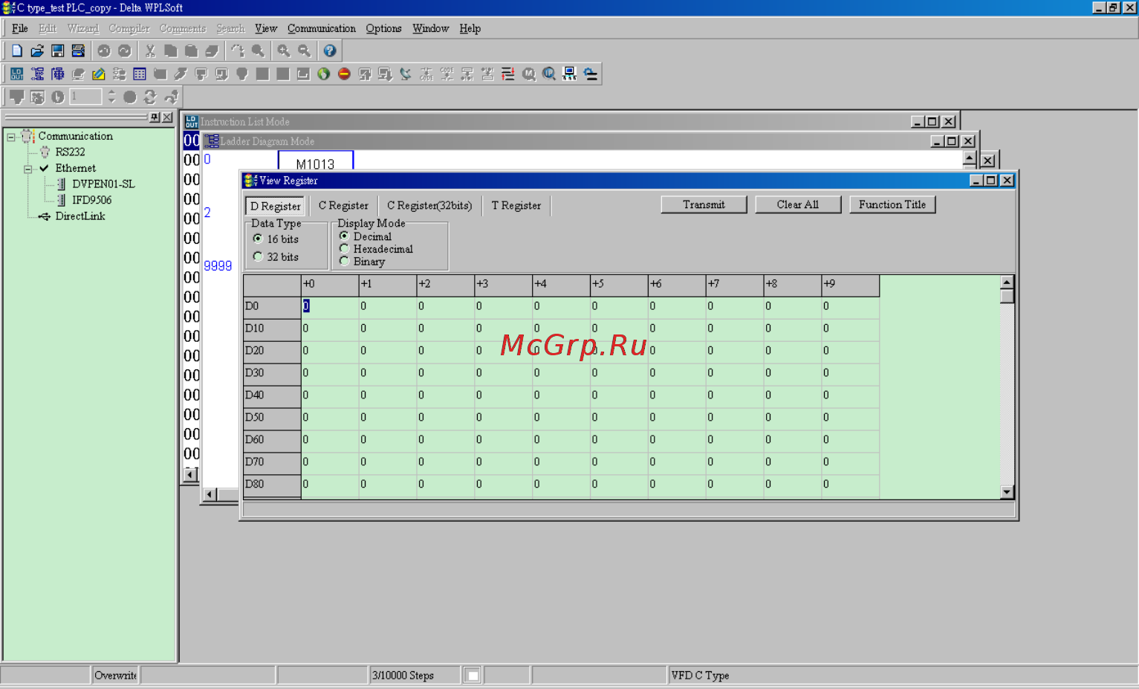Click the rightmost blue device link icon
This screenshot has height=689, width=1139.
point(591,74)
